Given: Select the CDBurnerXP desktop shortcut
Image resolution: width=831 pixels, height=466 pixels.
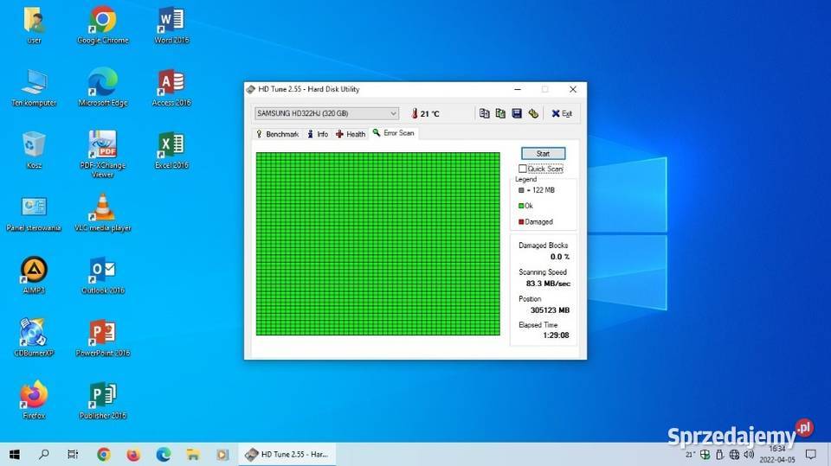Looking at the screenshot, I should (x=34, y=338).
